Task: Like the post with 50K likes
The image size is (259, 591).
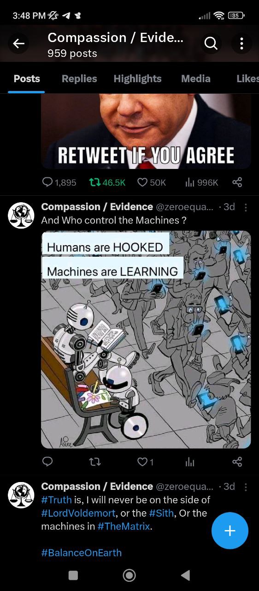Action: pyautogui.click(x=142, y=182)
